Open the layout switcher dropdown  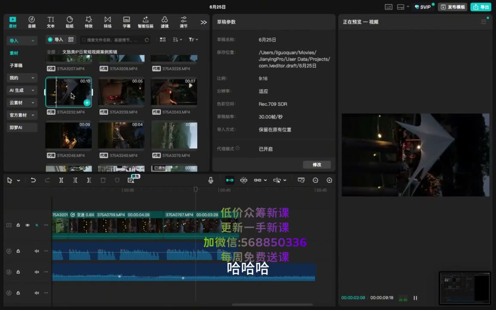point(403,7)
